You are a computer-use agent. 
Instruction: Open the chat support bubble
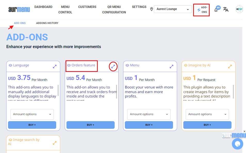coord(237,144)
